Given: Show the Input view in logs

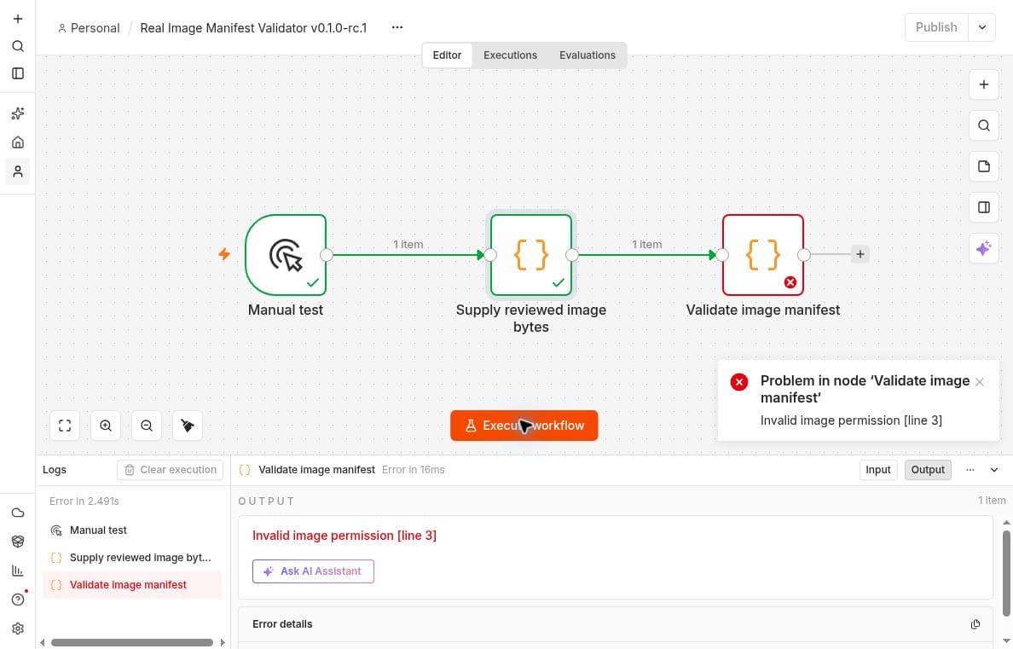Looking at the screenshot, I should point(878,470).
